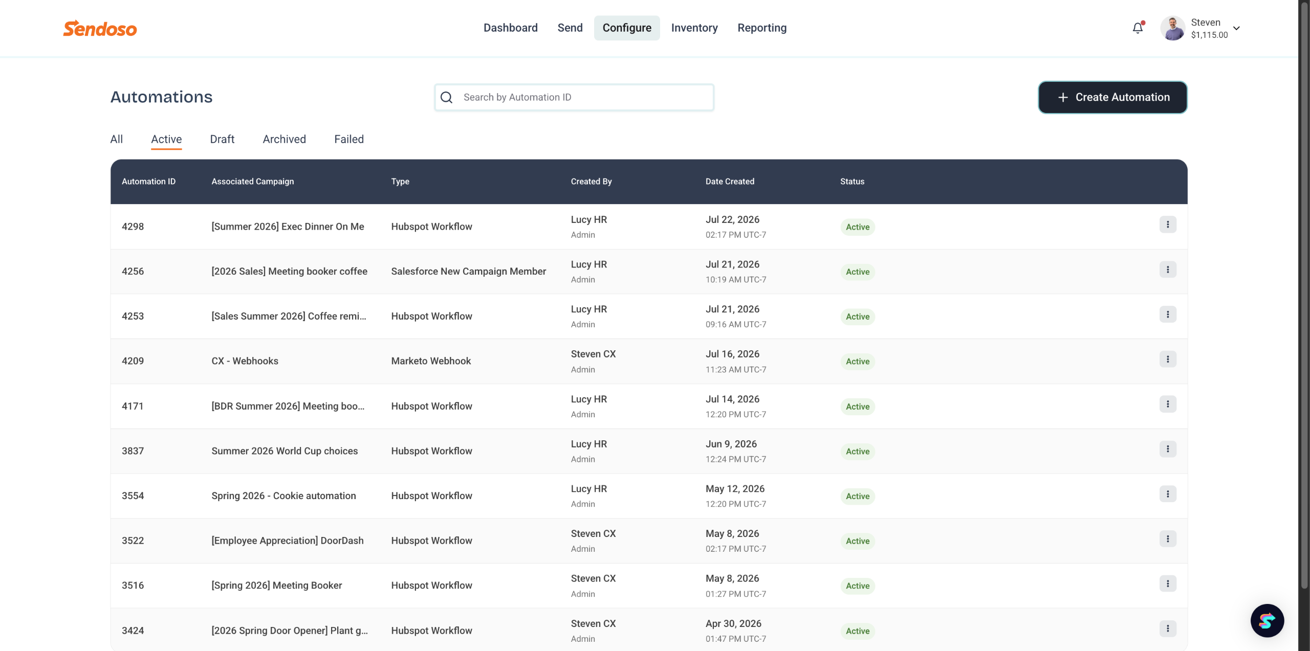
Task: Click Active status badge for automation 3554
Action: (x=858, y=496)
